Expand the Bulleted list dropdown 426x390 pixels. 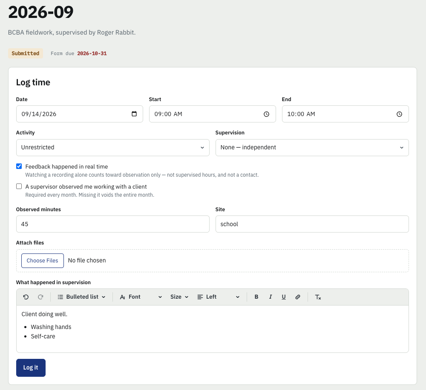[81, 297]
